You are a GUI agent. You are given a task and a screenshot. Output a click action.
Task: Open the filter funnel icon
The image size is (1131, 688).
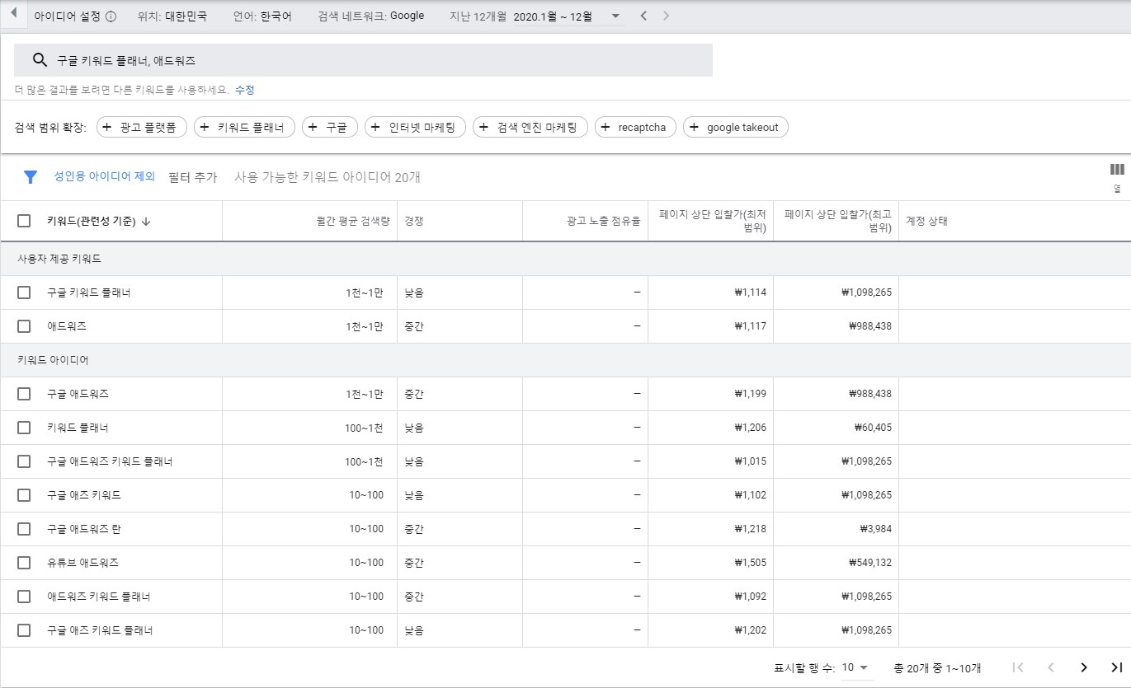click(31, 176)
